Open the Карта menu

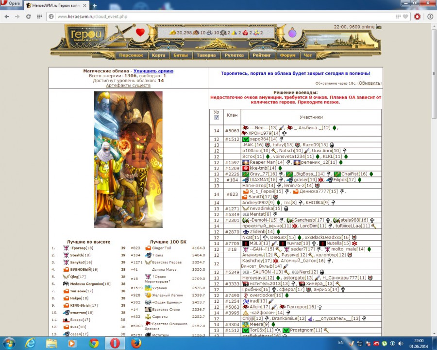[158, 55]
